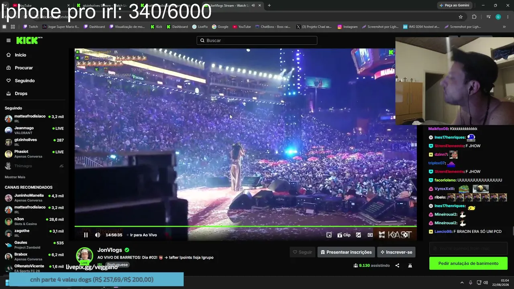This screenshot has height=289, width=514.
Task: Expand followed list with Mostrar Mais
Action: 15,177
